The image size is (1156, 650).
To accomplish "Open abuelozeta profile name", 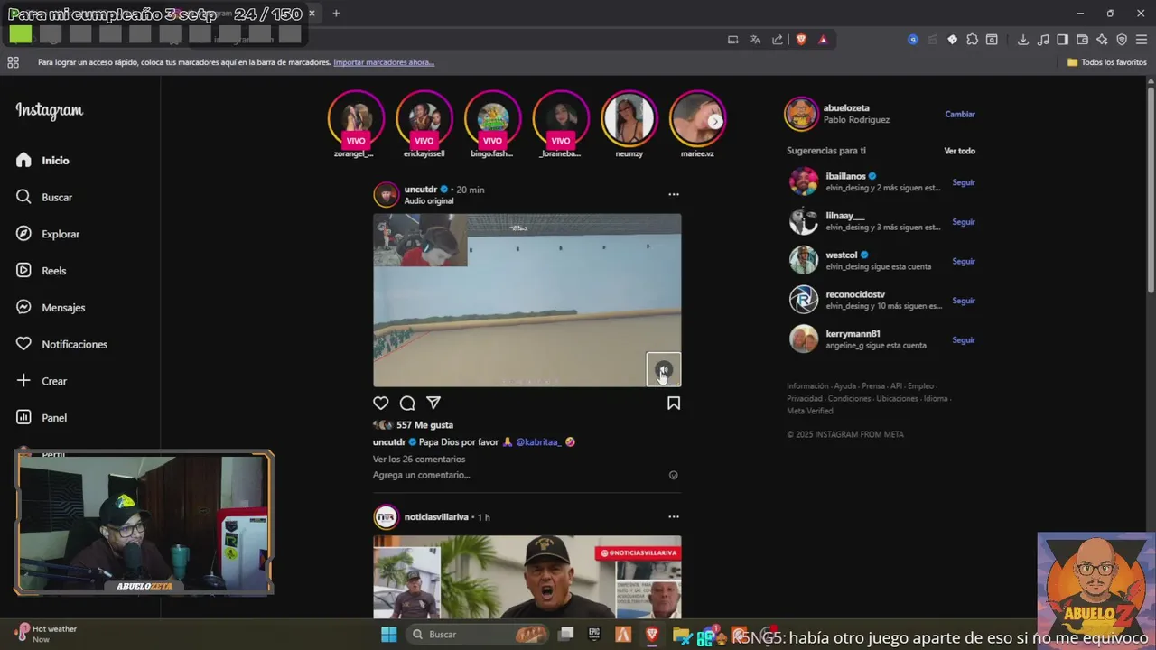I will (x=847, y=108).
